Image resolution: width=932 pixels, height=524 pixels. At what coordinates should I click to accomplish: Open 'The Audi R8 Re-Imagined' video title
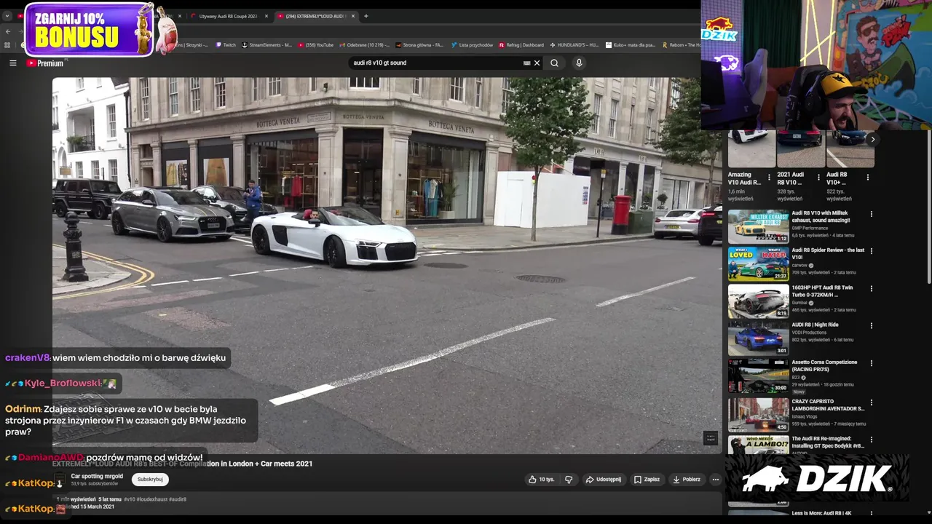pos(828,442)
